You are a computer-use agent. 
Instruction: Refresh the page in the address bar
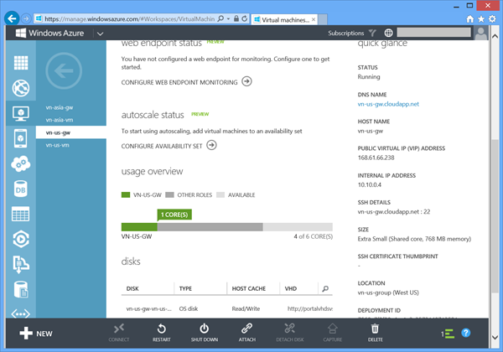coord(245,18)
